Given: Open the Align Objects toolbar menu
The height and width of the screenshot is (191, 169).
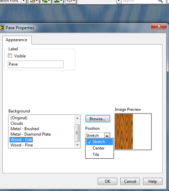Looking at the screenshot, I should (x=34, y=1).
